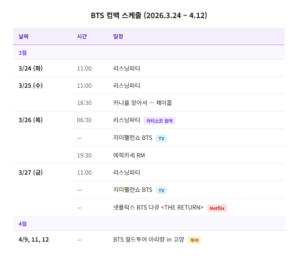Screen dimensions: 298x267
Task: Click the Netflix badge
Action: click(217, 208)
